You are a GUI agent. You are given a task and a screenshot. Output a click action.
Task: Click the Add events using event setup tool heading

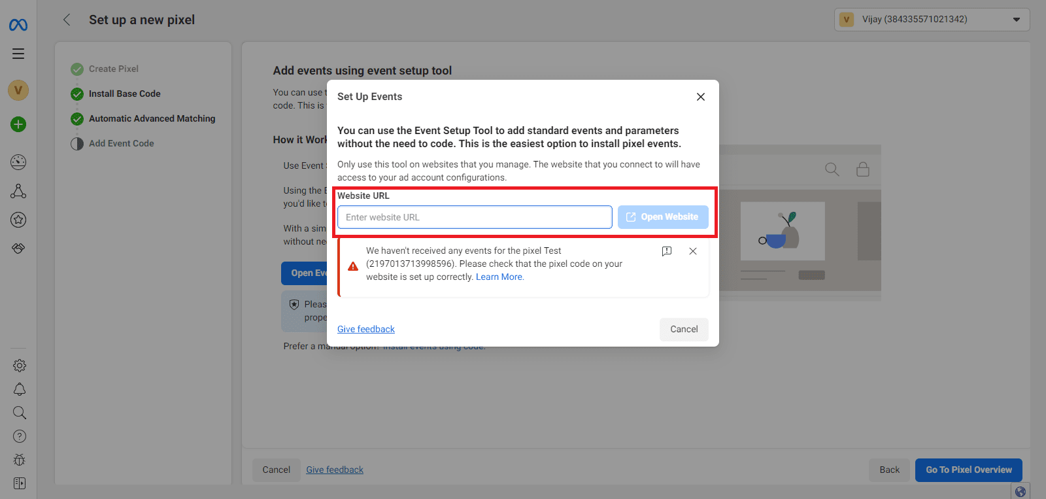(362, 71)
